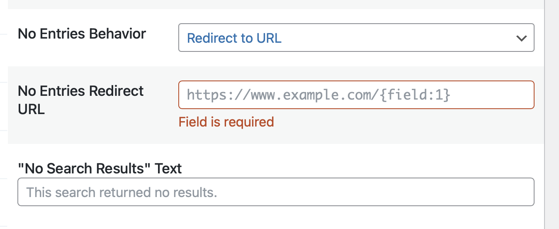This screenshot has width=559, height=229.
Task: Focus the No Entries Redirect URL field
Action: [356, 95]
